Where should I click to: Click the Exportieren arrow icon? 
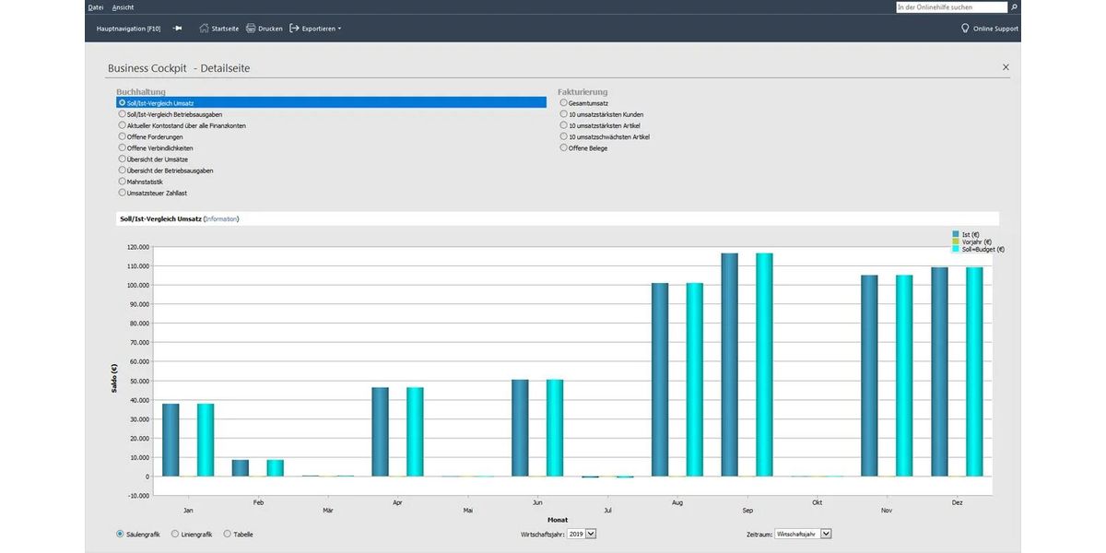(x=294, y=29)
